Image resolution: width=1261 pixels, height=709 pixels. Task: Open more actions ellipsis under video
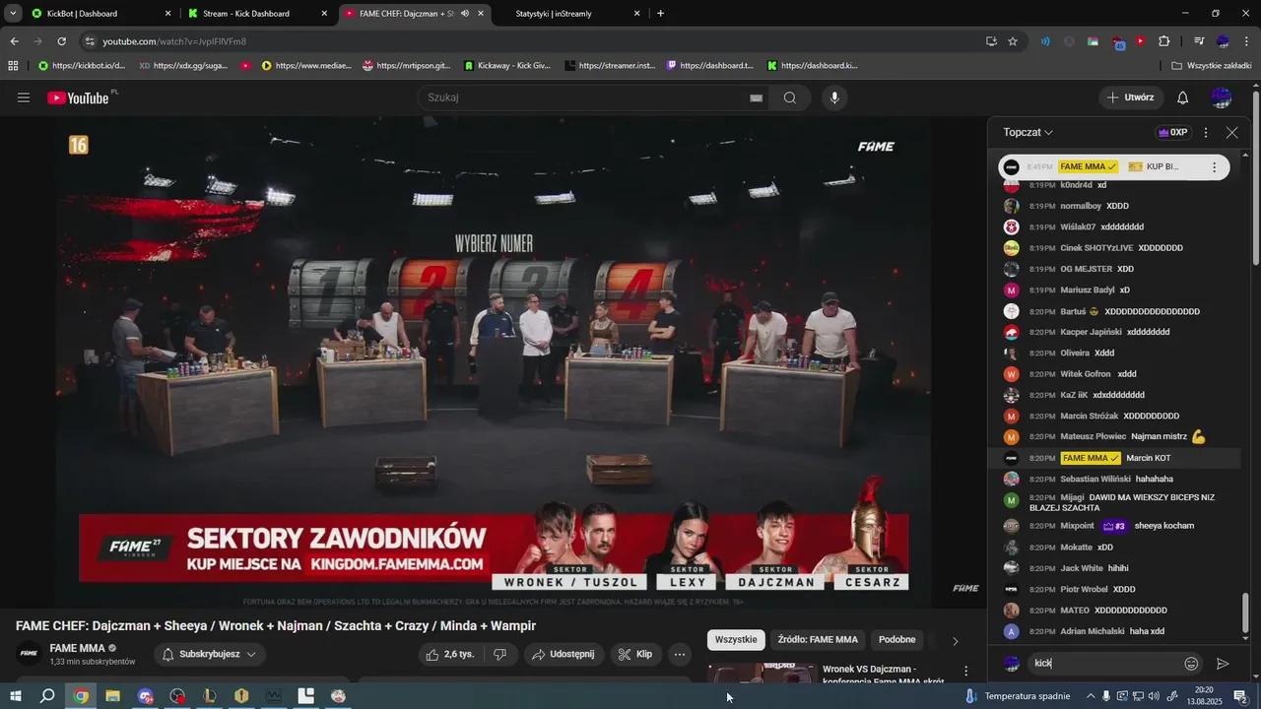pos(680,654)
